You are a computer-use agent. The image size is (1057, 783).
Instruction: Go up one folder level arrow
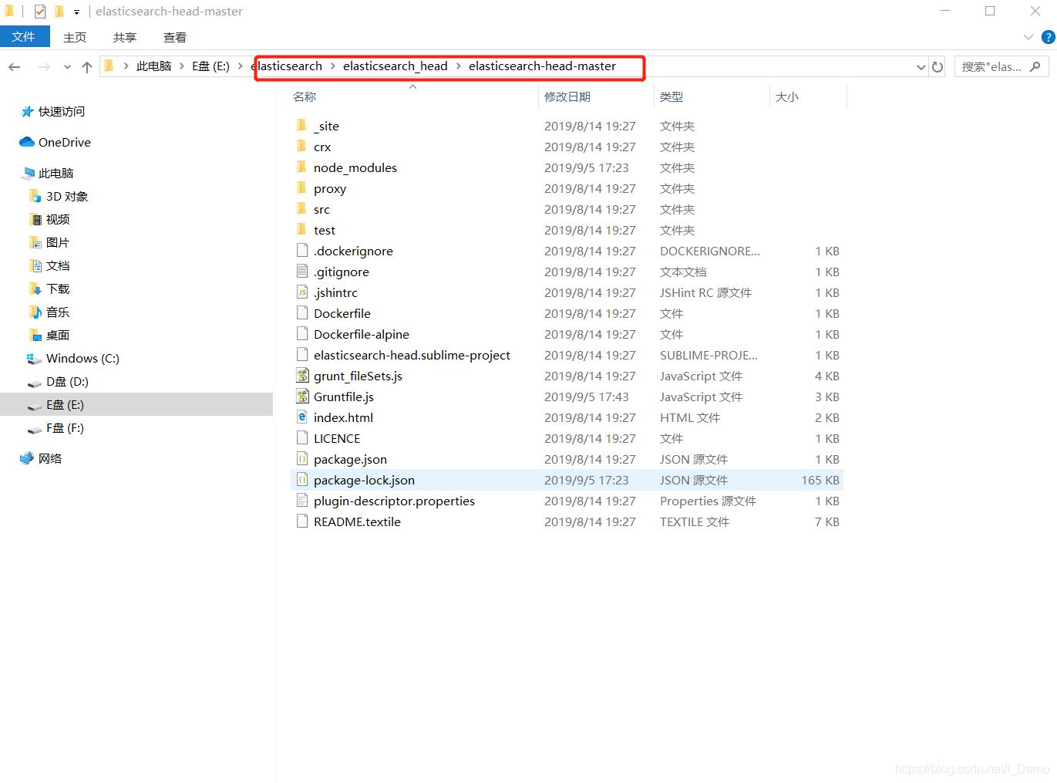(87, 67)
